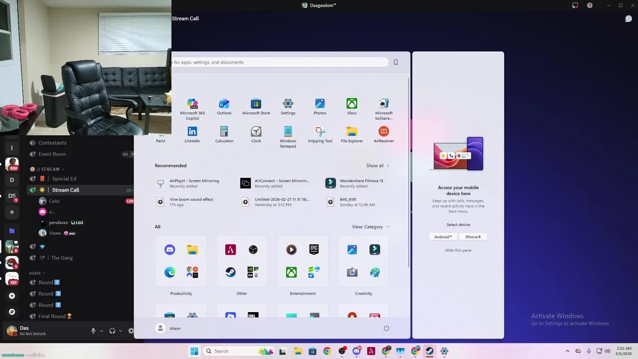
Task: Select the Stream Call voice channel
Action: tap(80, 190)
